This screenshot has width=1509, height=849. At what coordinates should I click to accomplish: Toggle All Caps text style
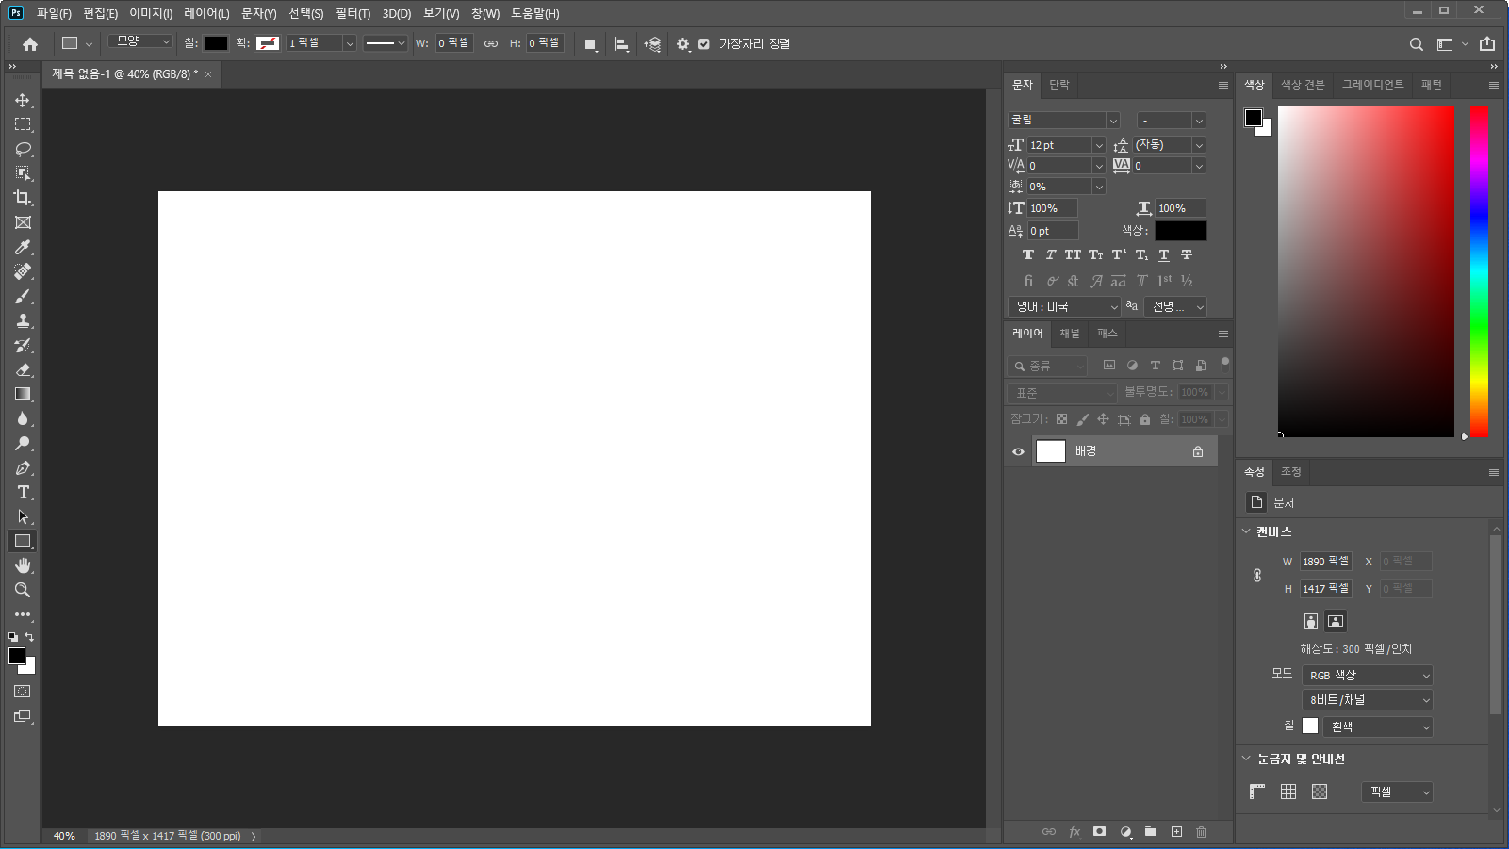pos(1074,255)
